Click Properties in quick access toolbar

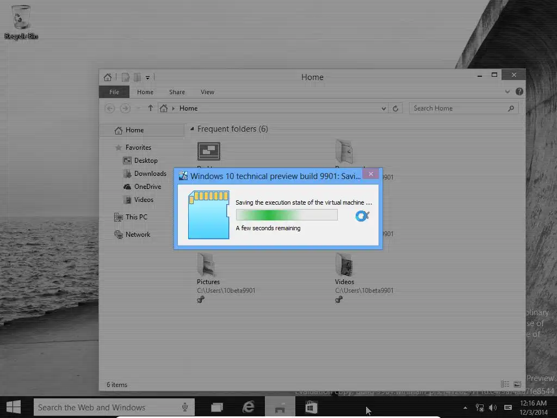pyautogui.click(x=126, y=77)
